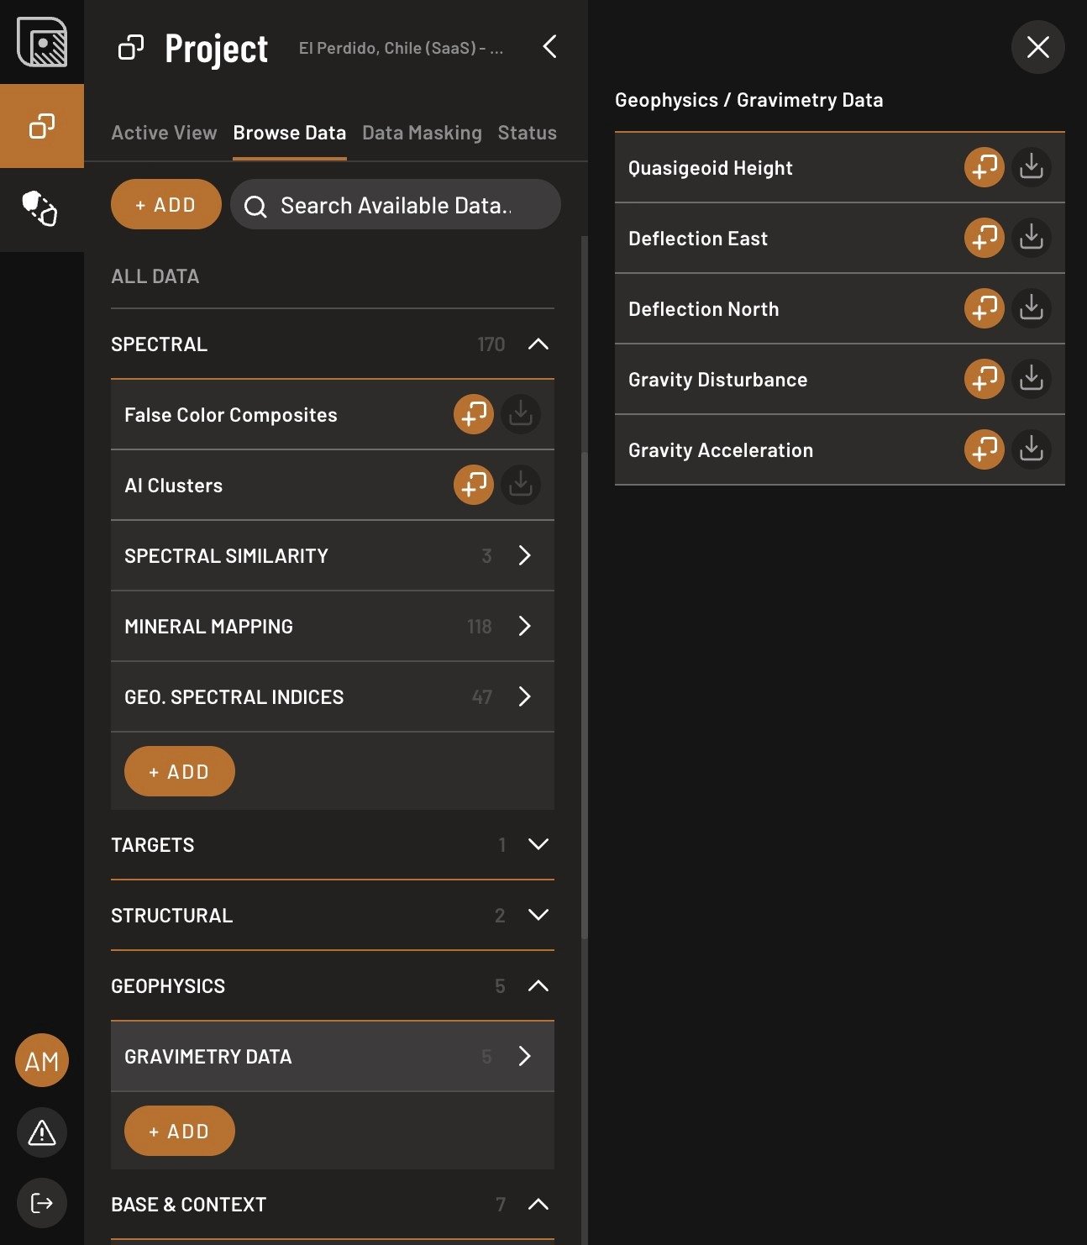
Task: Download Gravity Disturbance data
Action: click(1031, 379)
